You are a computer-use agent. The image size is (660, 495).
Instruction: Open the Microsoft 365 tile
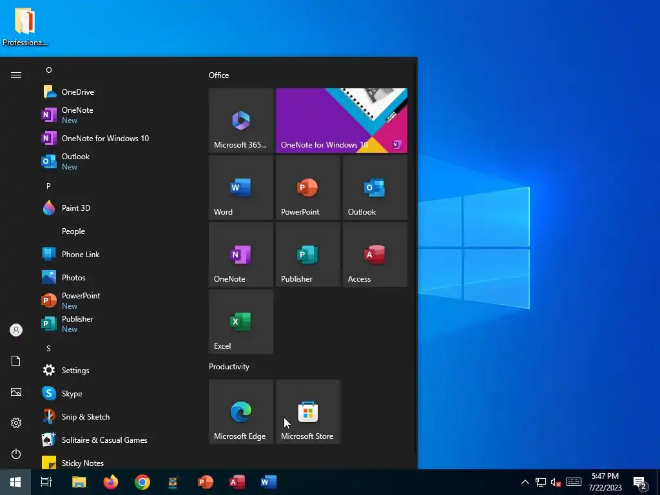(241, 121)
